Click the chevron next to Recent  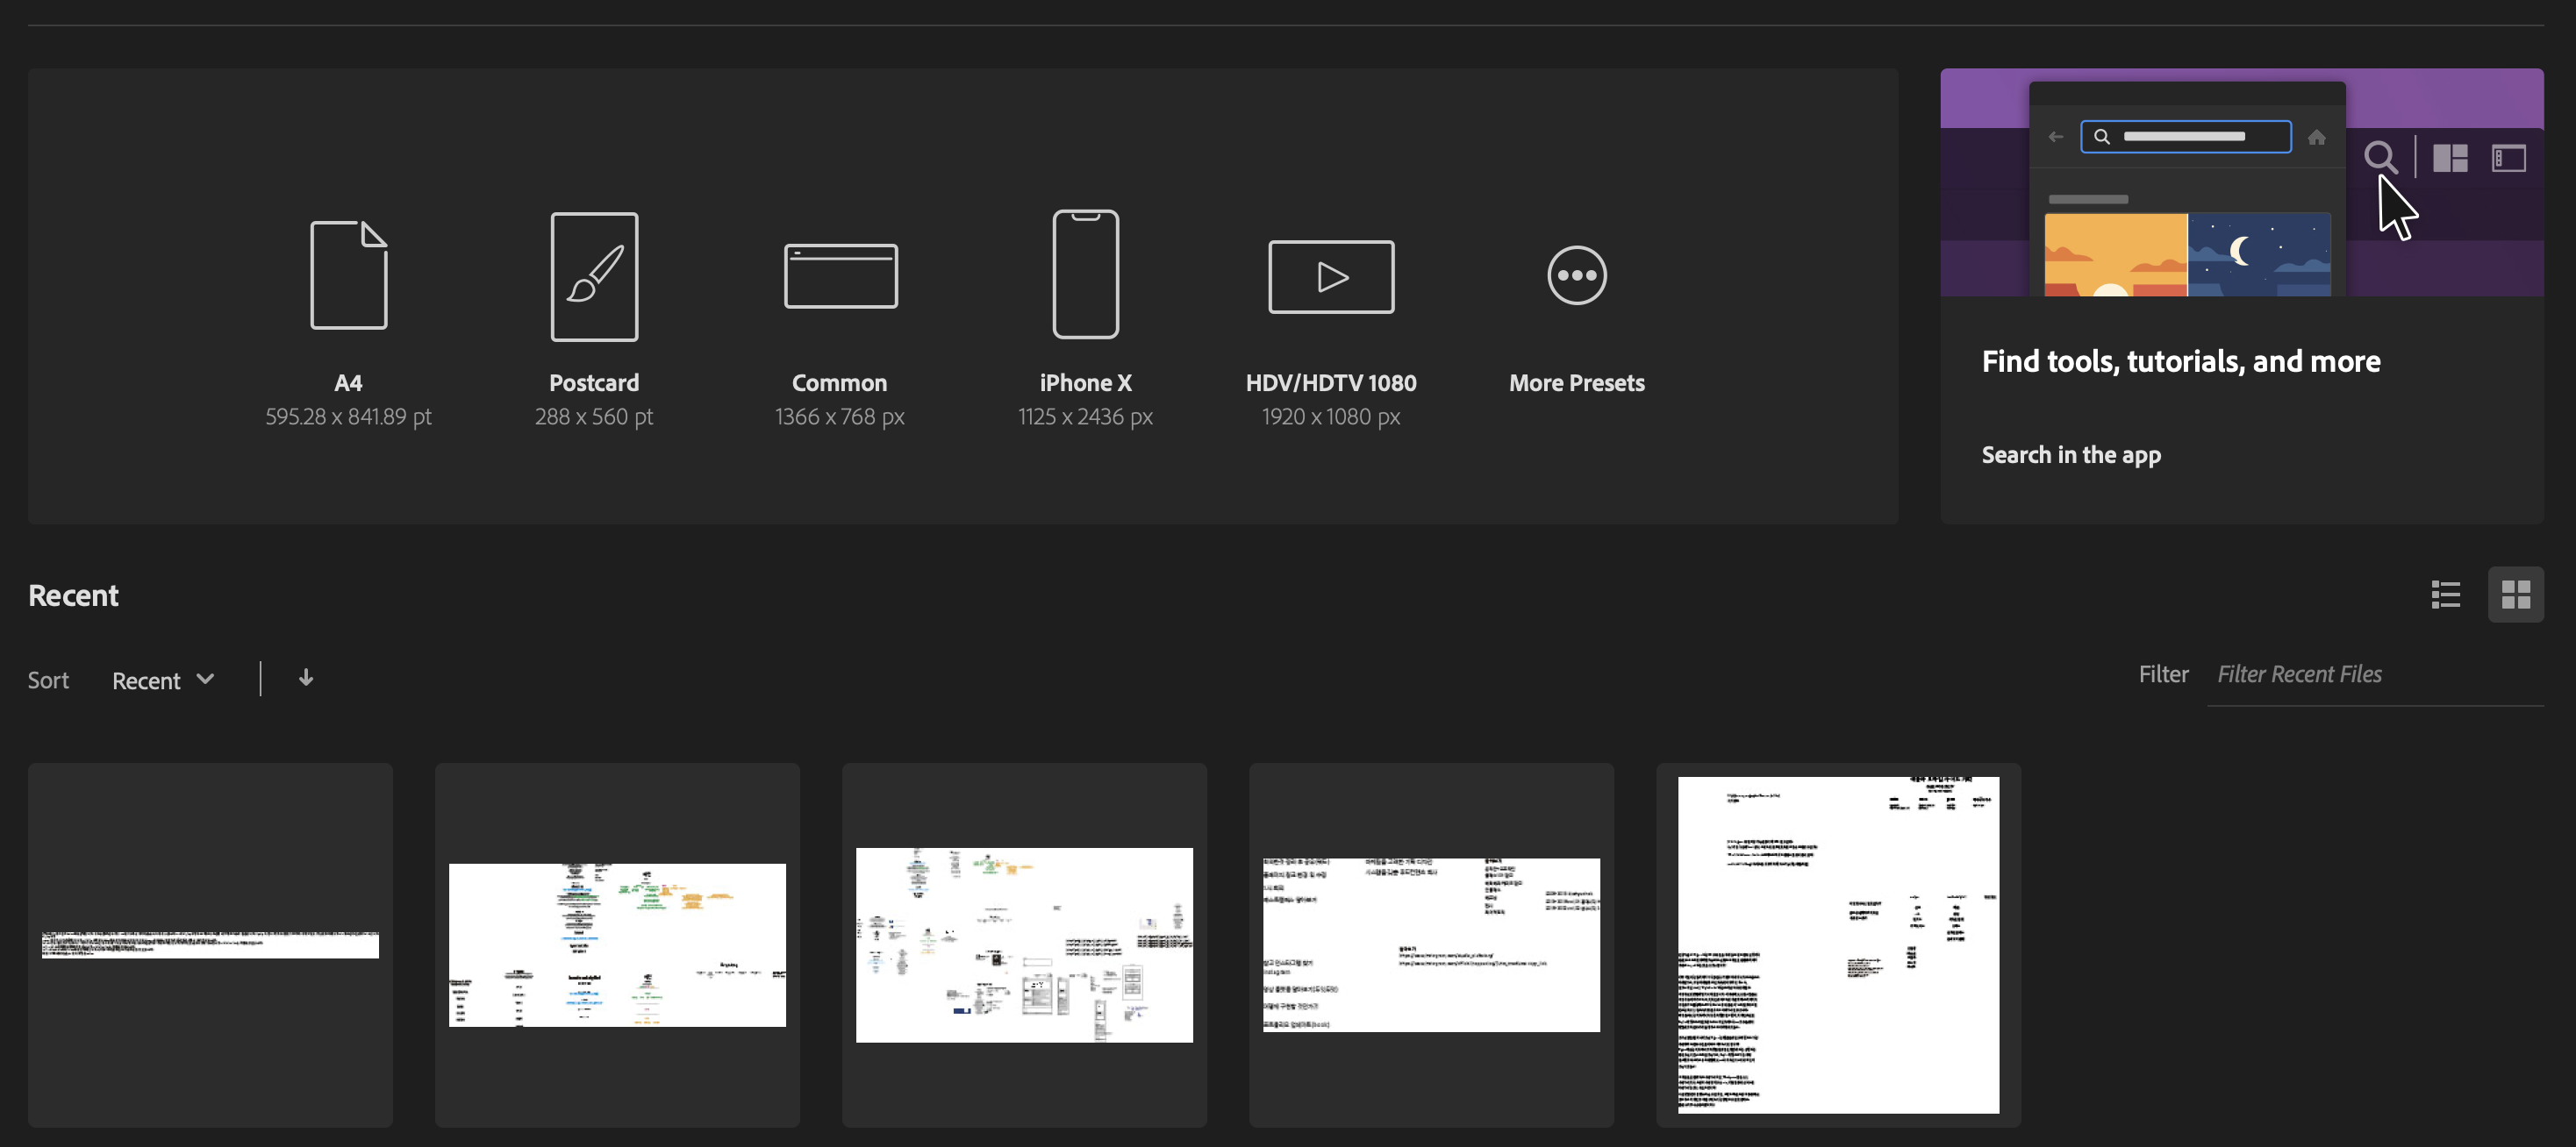click(206, 680)
